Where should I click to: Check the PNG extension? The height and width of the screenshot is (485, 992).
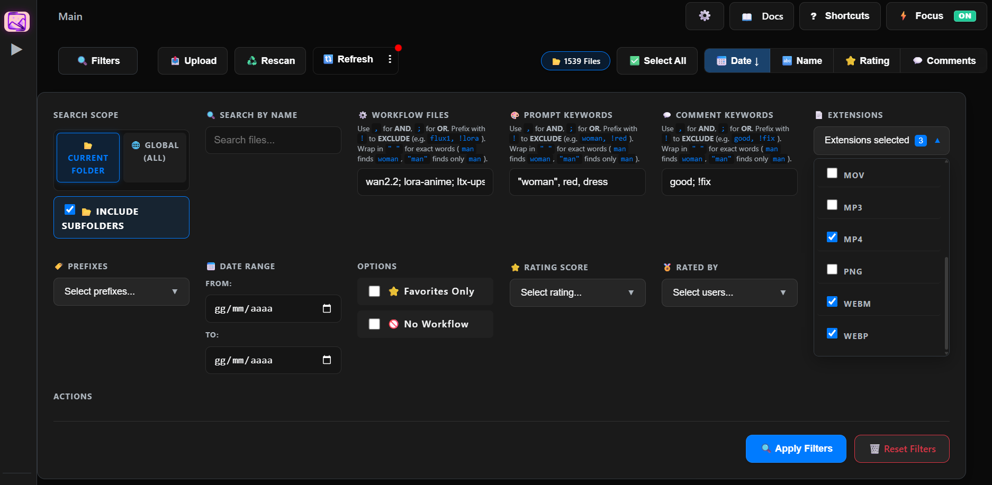point(832,269)
